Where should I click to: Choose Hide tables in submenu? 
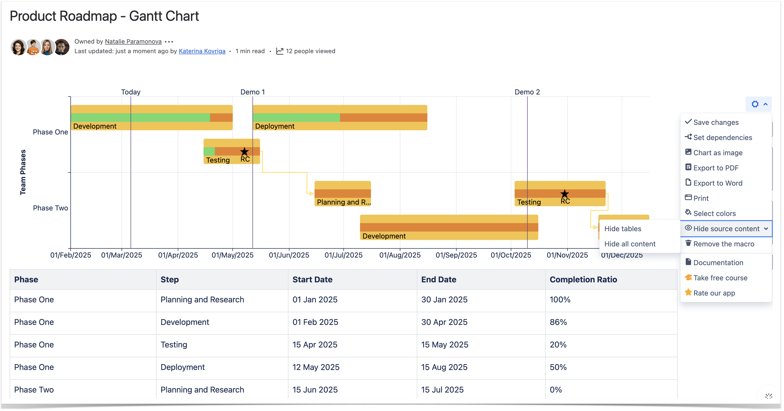pyautogui.click(x=623, y=229)
